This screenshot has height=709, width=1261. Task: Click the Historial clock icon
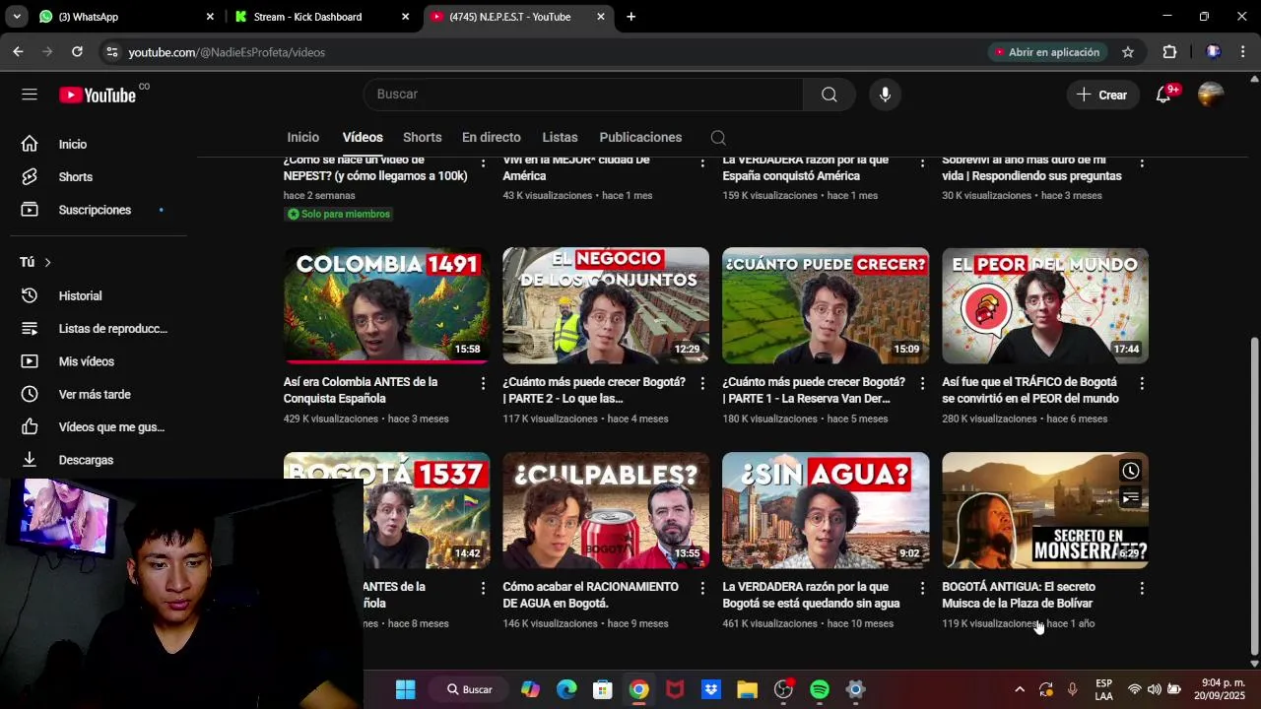[30, 295]
